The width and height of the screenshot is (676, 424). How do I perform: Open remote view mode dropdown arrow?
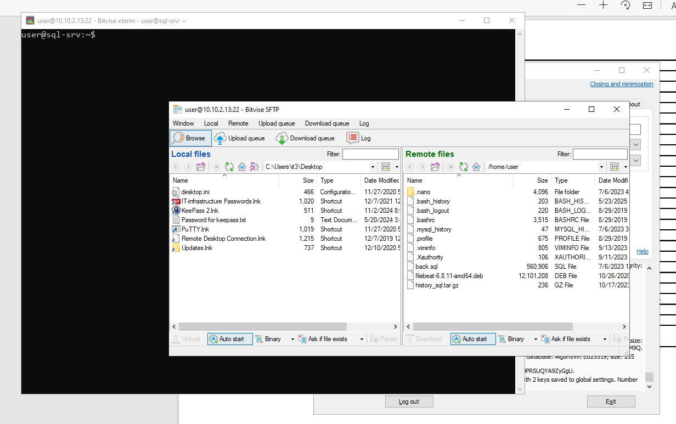tap(626, 167)
